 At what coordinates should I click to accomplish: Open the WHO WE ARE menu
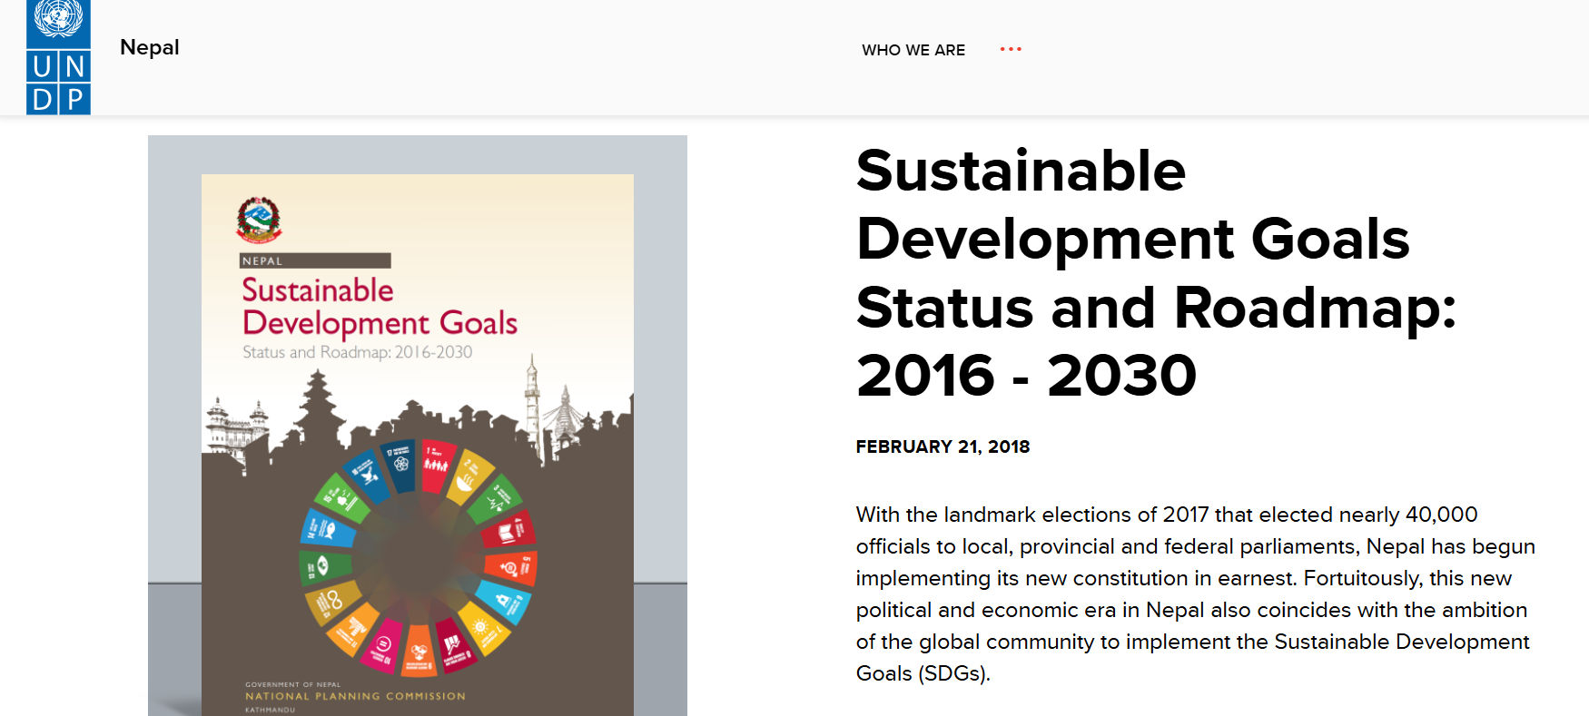(x=913, y=50)
